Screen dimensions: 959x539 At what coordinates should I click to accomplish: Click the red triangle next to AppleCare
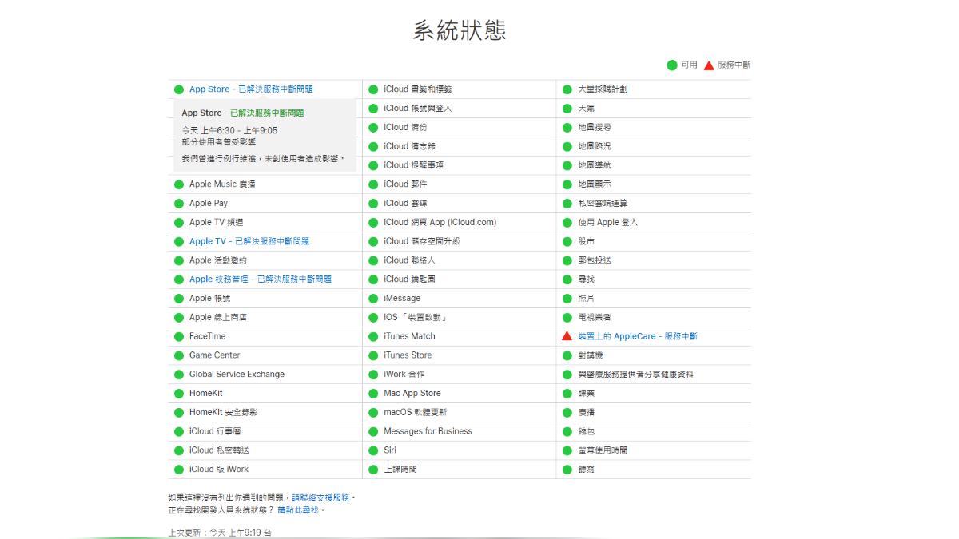(567, 336)
